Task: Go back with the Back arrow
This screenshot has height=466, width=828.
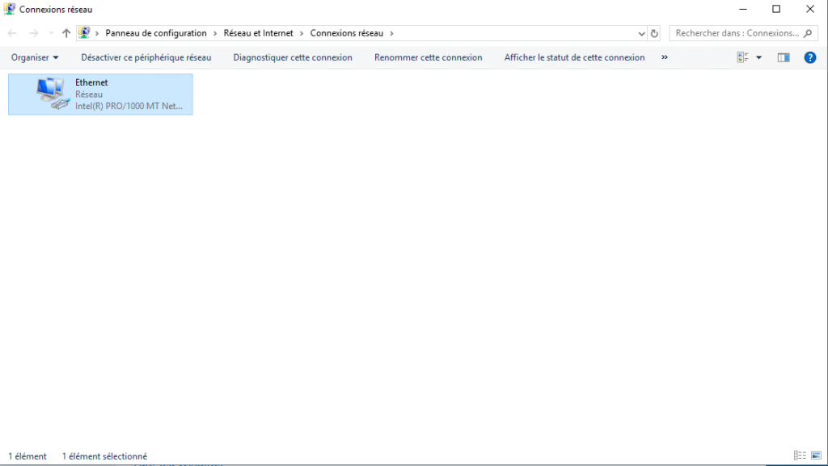Action: 12,33
